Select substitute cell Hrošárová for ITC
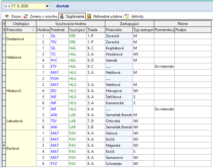This screenshot has height=168, width=213. pos(119,54)
